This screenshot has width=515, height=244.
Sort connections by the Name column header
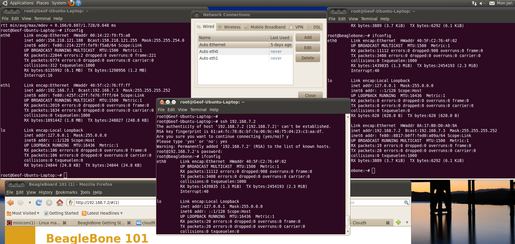(233, 38)
